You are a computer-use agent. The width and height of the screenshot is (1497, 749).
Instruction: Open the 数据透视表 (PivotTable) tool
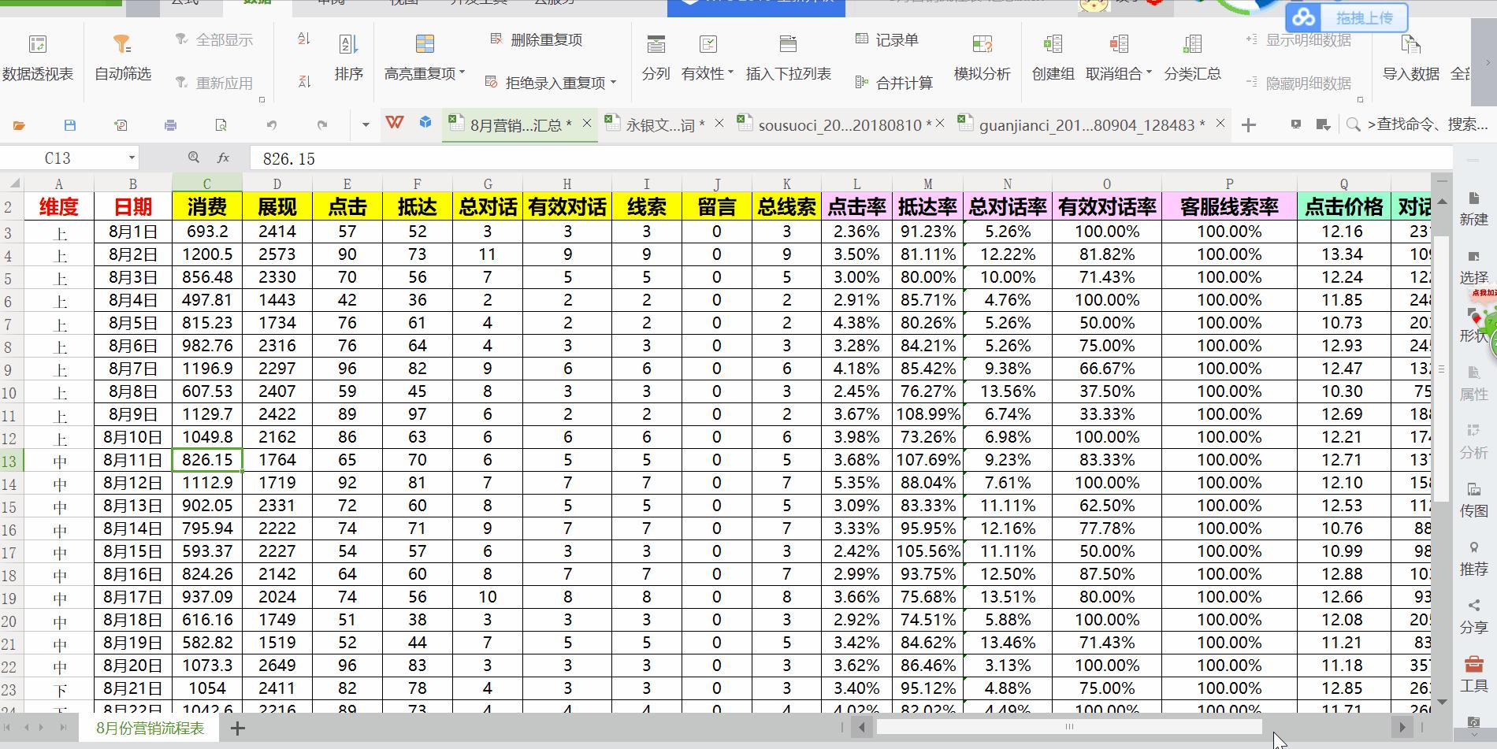[39, 55]
